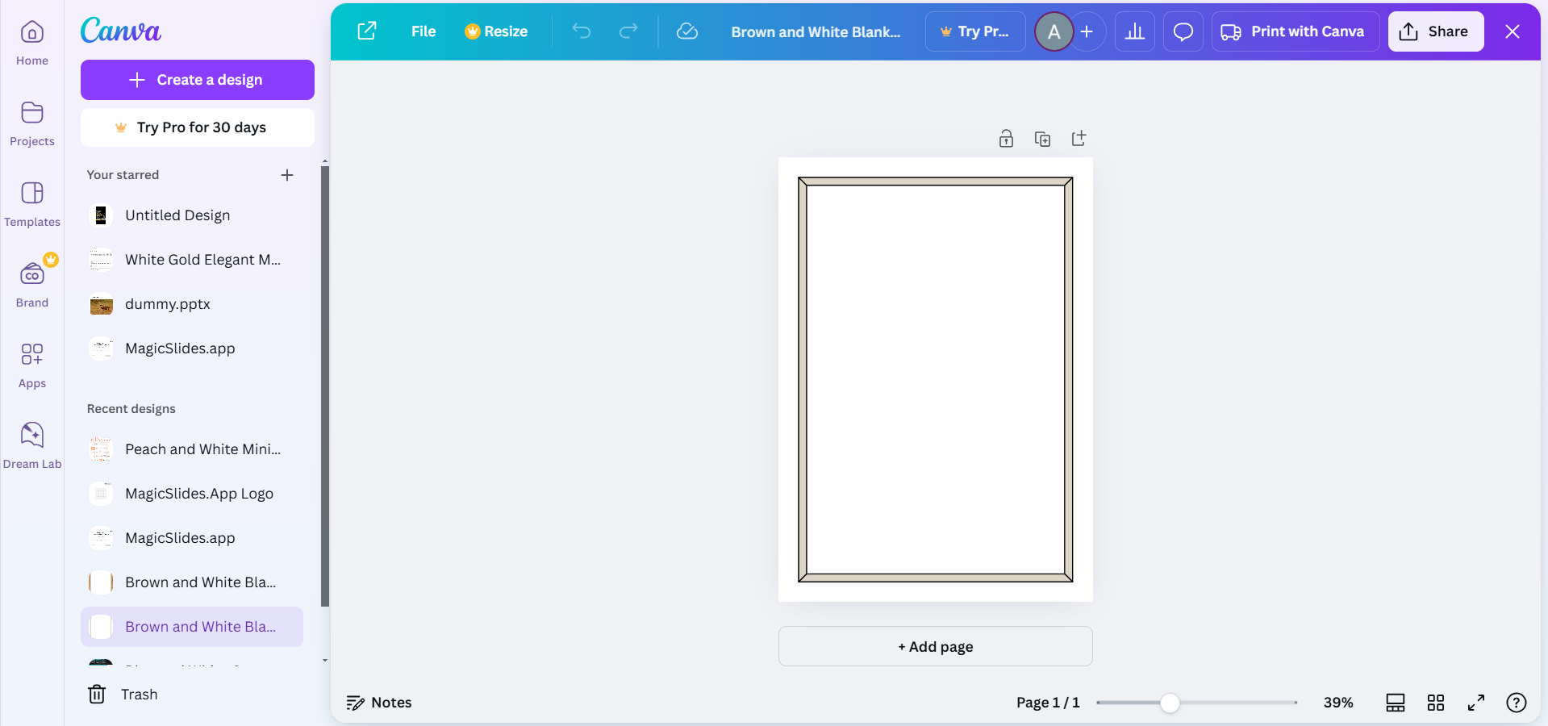Click the Your starred heading

click(123, 175)
